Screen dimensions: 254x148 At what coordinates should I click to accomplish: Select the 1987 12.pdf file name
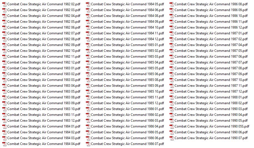tap(211, 91)
